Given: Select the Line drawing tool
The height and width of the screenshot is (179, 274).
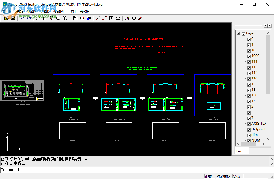Looking at the screenshot, I should coord(98,18).
